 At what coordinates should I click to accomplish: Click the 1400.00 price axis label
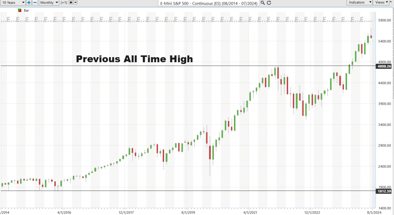point(384,208)
